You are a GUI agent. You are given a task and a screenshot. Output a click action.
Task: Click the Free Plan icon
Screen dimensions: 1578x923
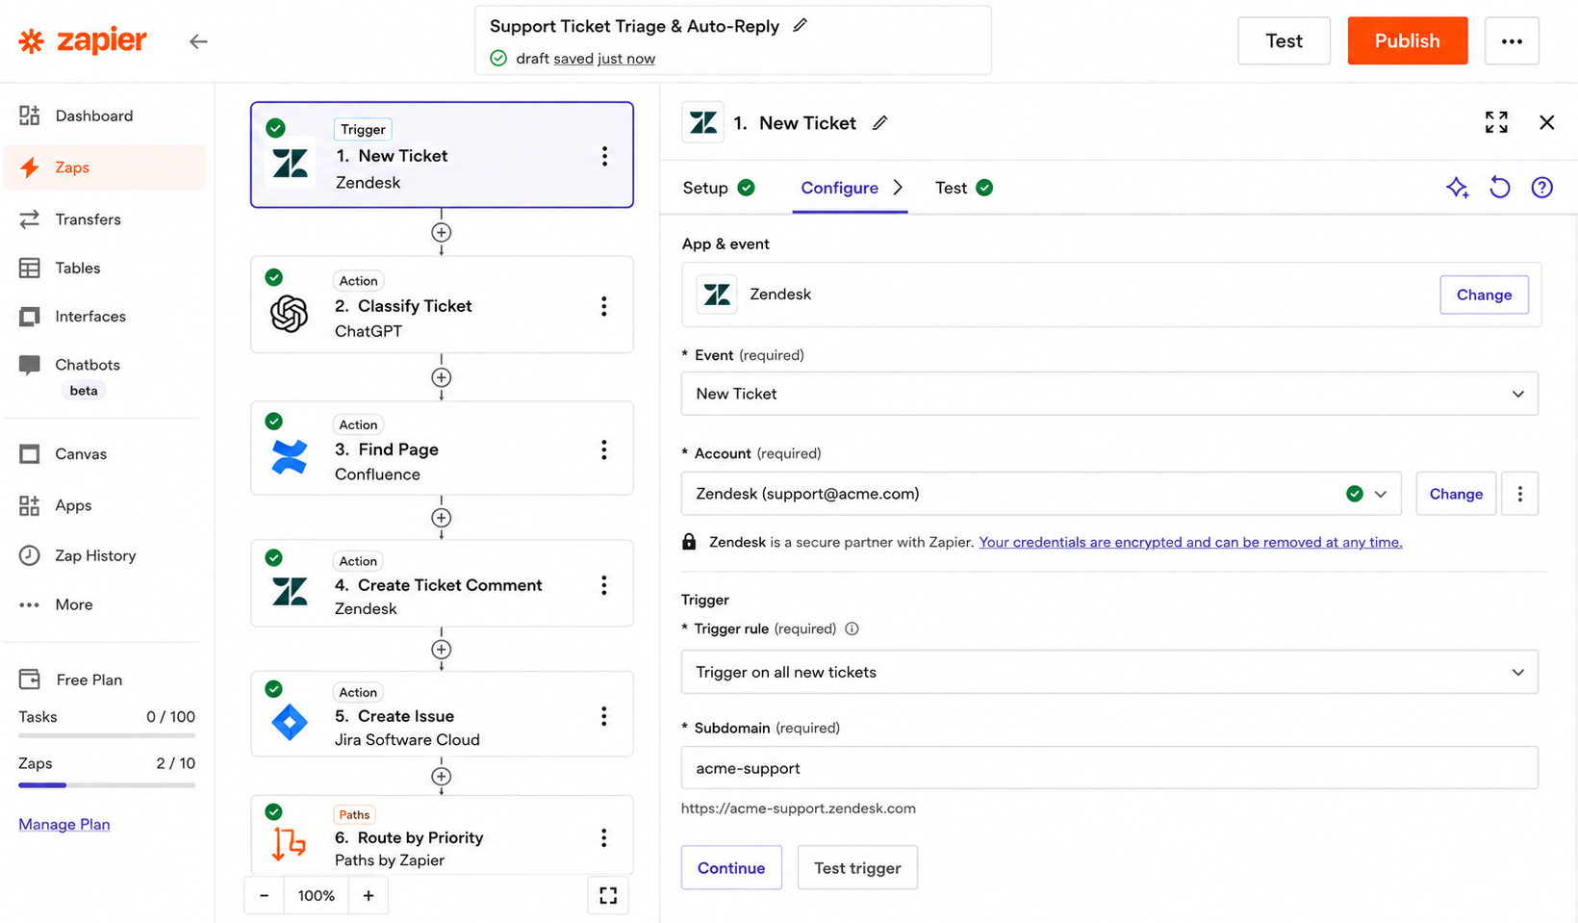30,679
